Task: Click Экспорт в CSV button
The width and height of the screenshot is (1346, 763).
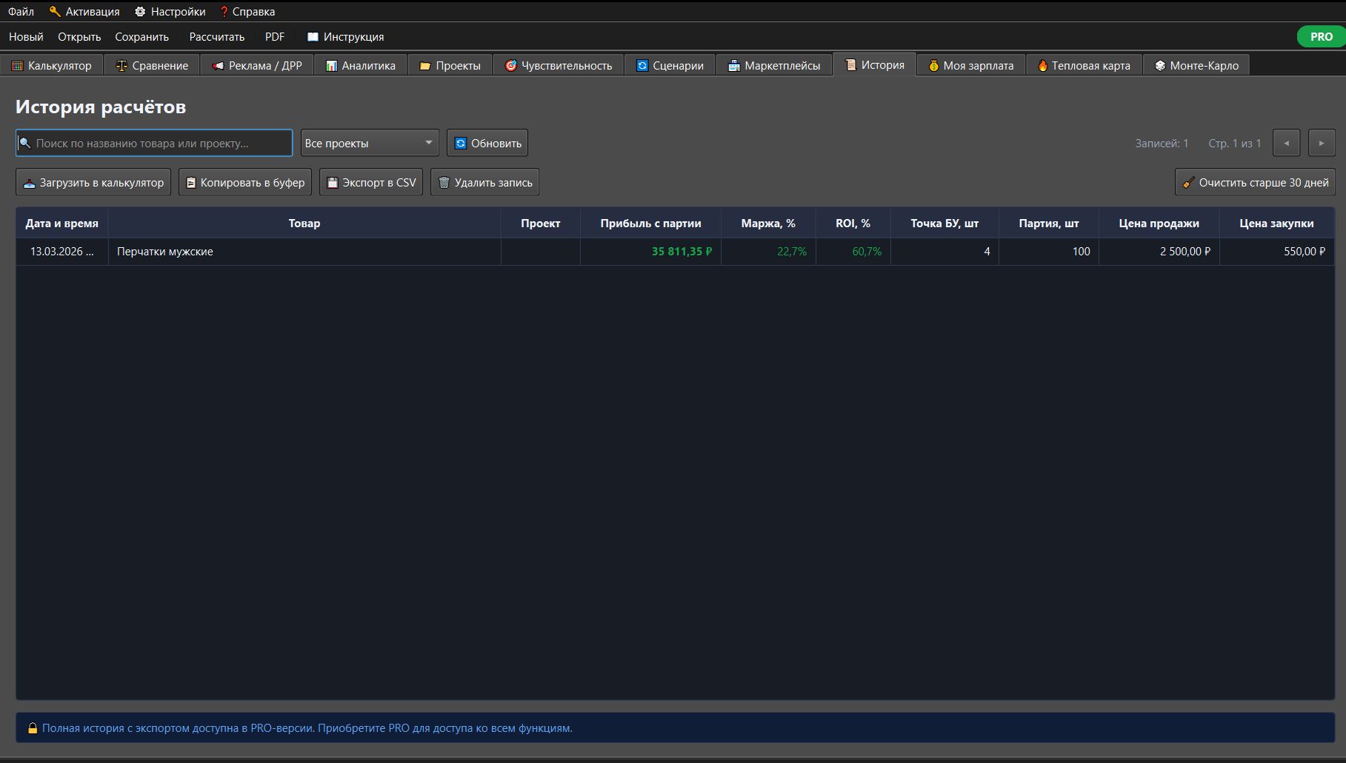Action: click(371, 182)
